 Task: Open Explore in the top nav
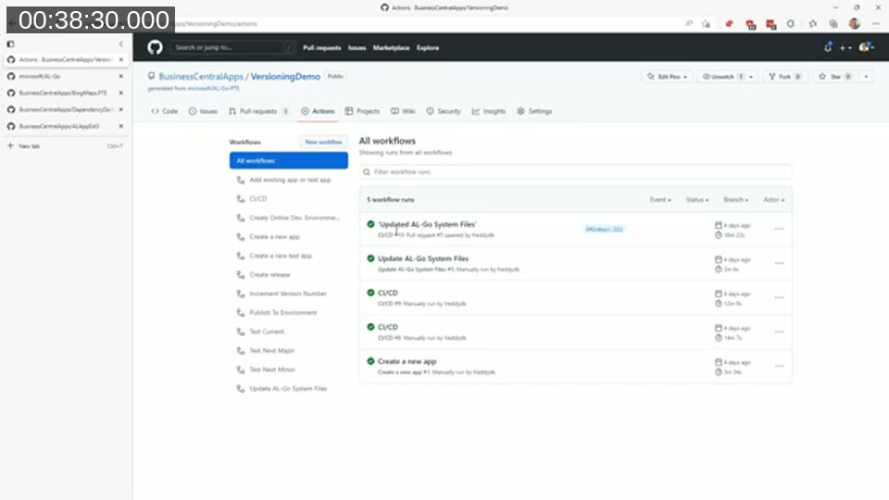click(x=428, y=48)
